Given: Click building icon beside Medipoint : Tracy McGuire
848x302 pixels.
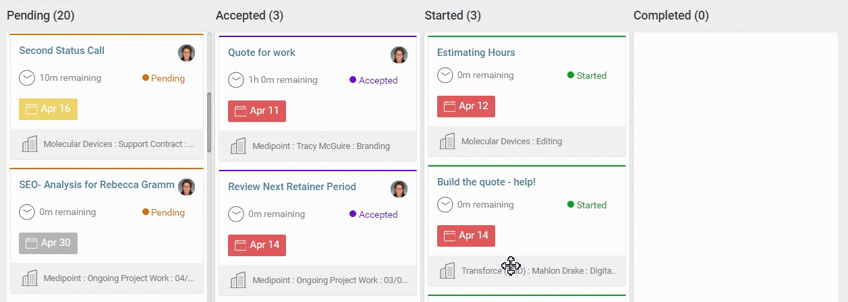Looking at the screenshot, I should [238, 146].
